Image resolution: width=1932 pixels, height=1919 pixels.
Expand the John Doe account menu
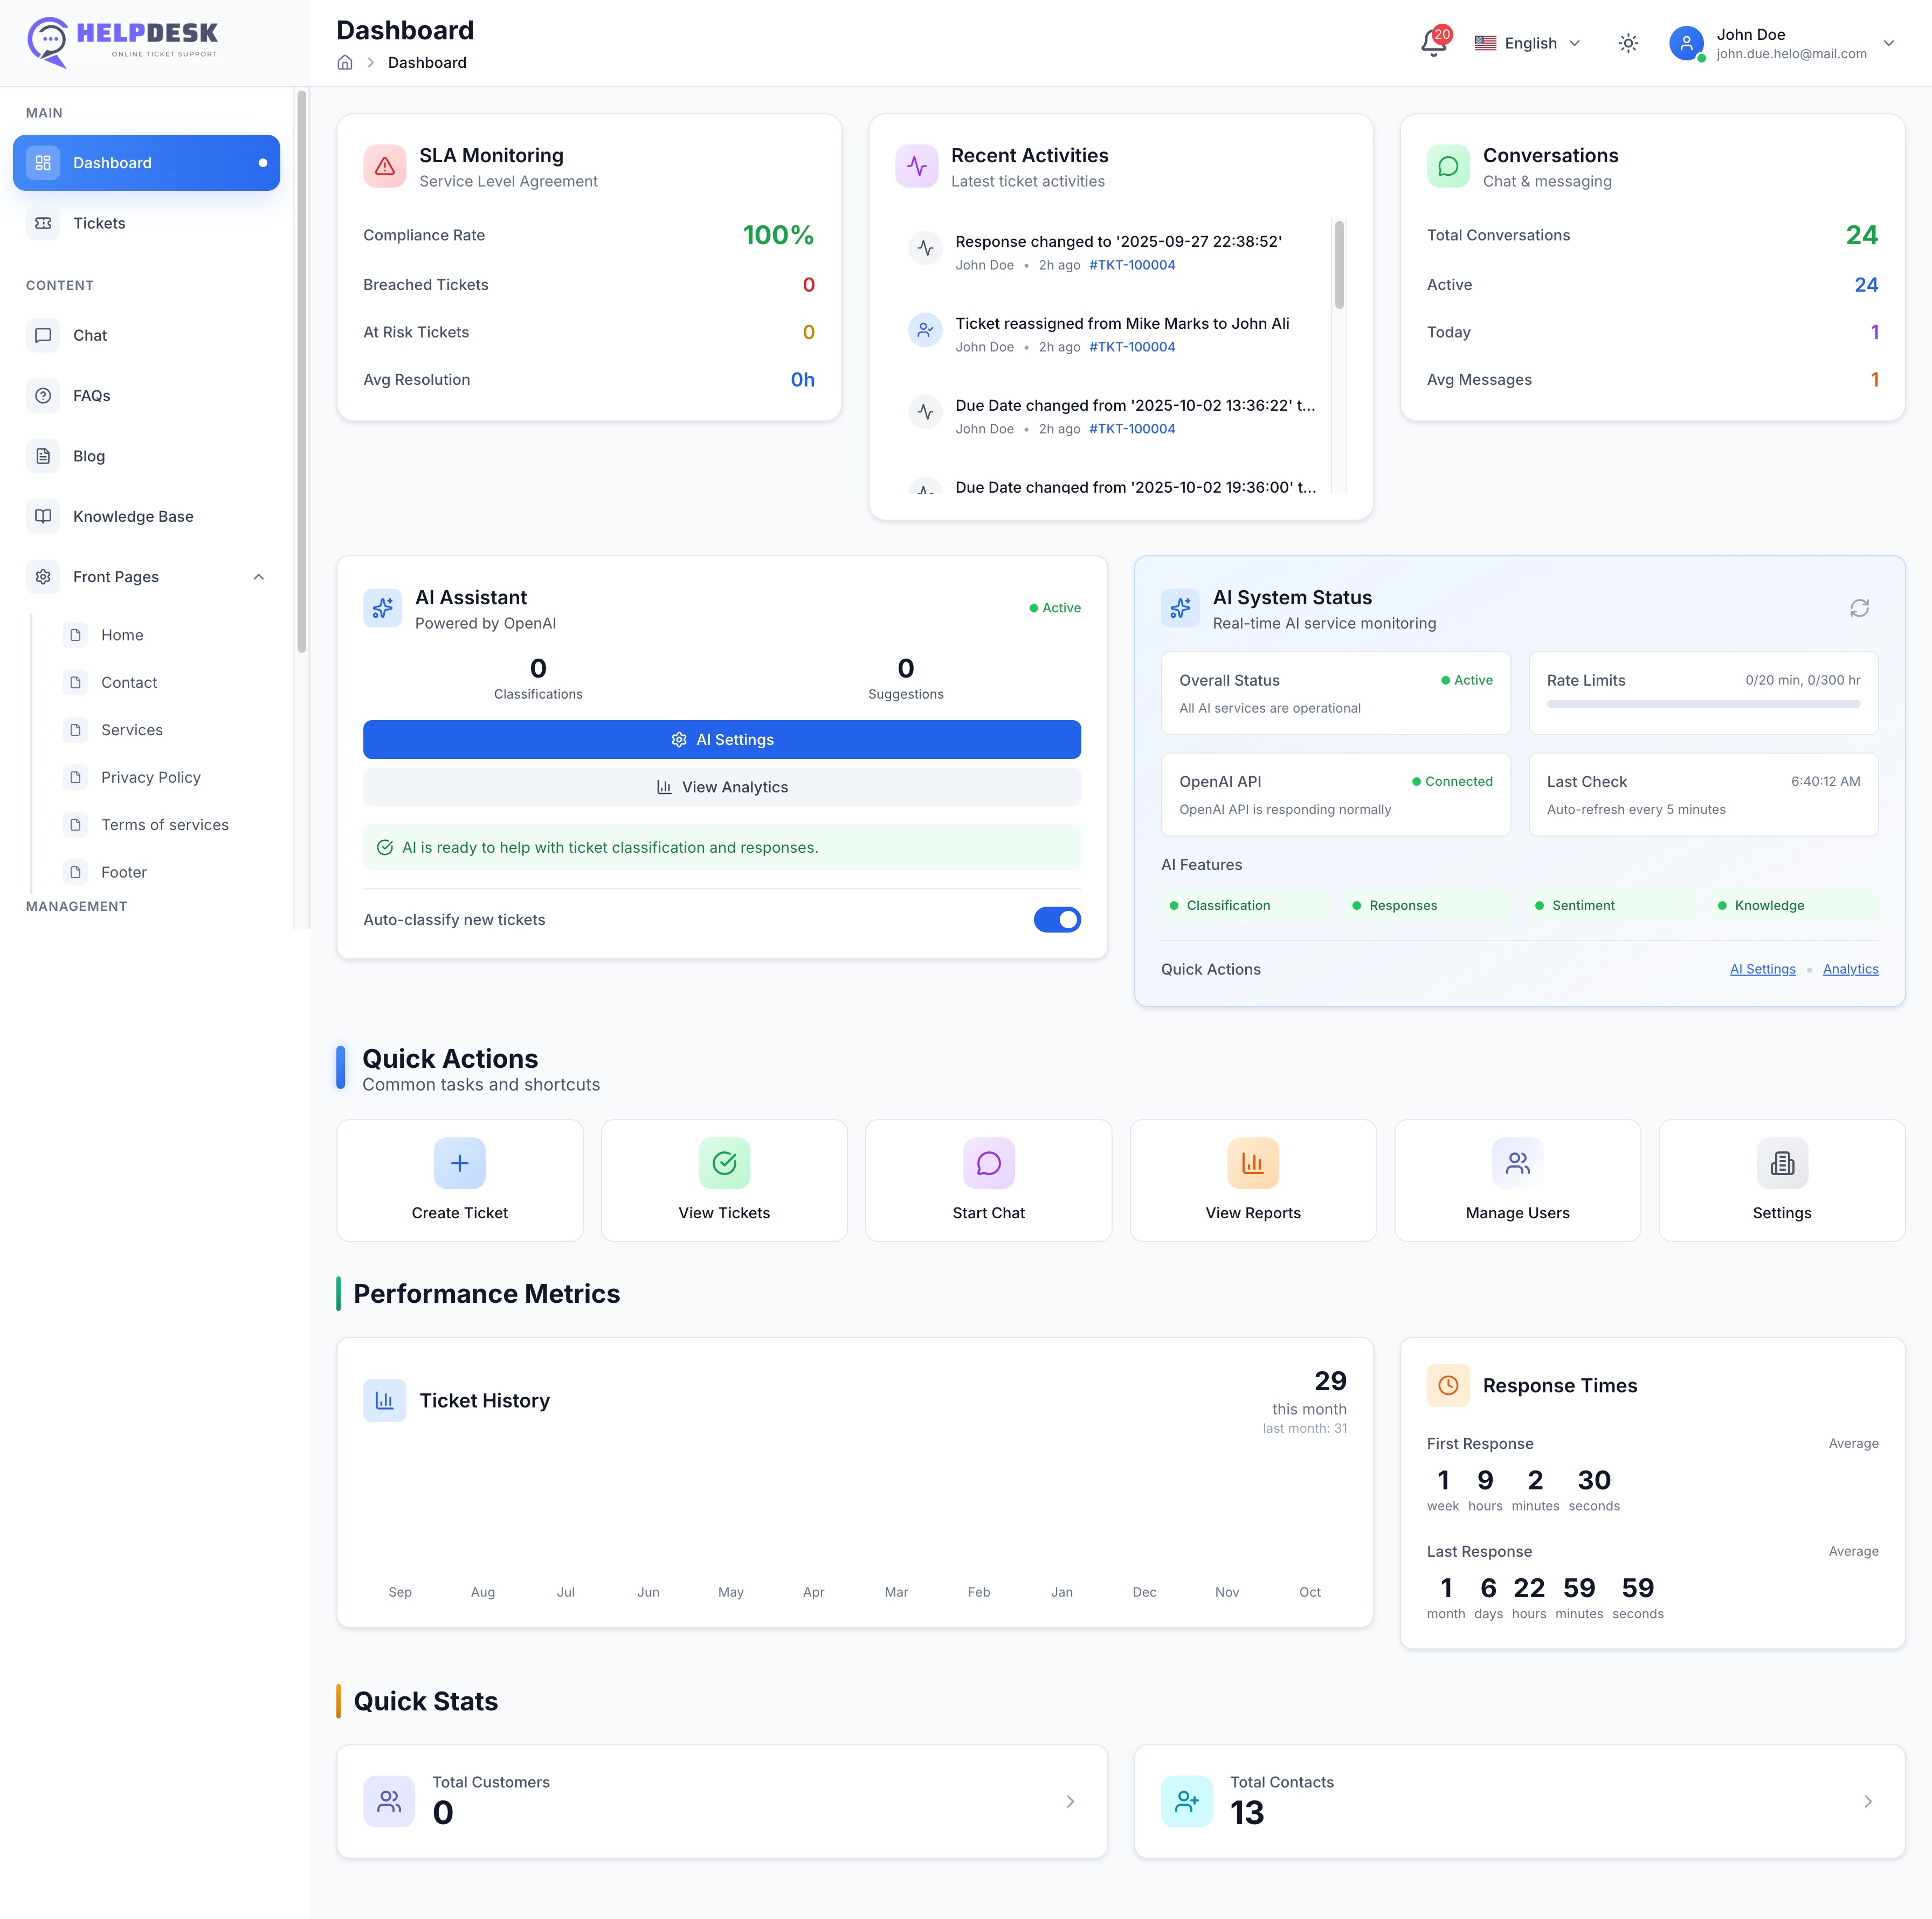click(1887, 43)
